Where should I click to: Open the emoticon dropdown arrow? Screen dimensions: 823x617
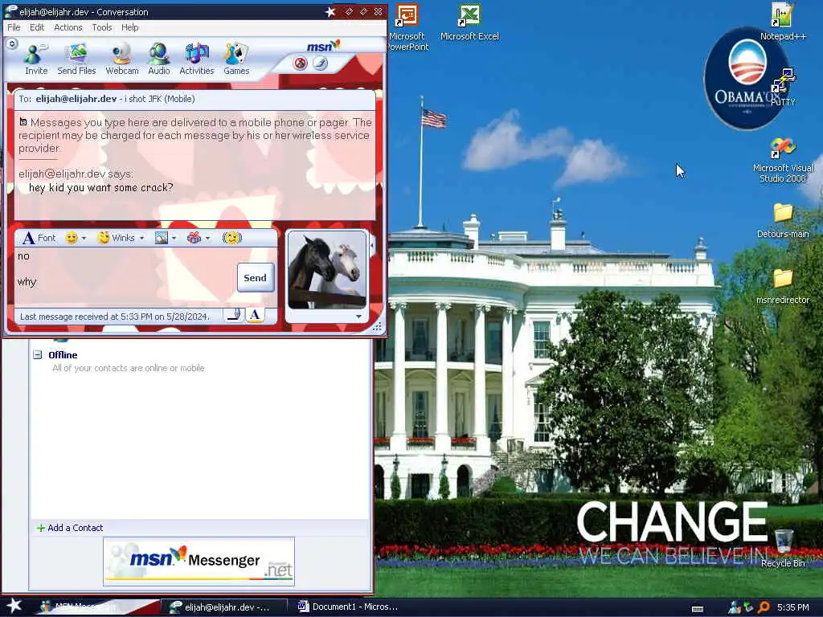84,238
